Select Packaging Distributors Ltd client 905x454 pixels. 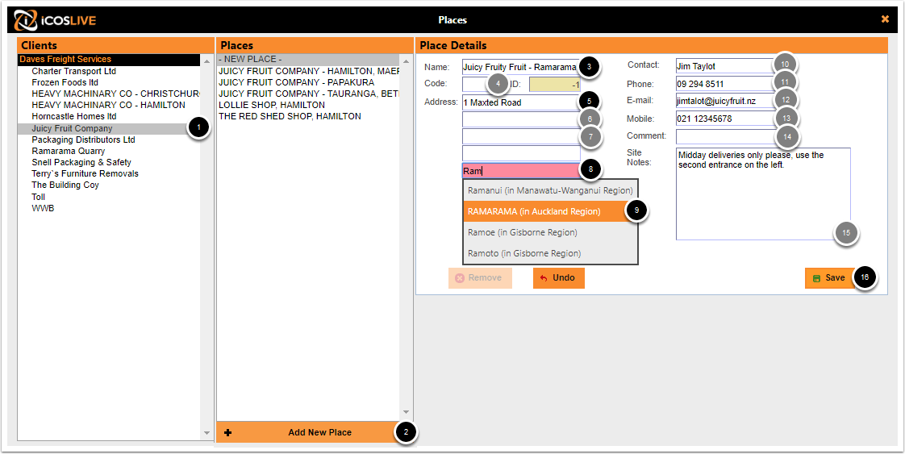click(83, 140)
